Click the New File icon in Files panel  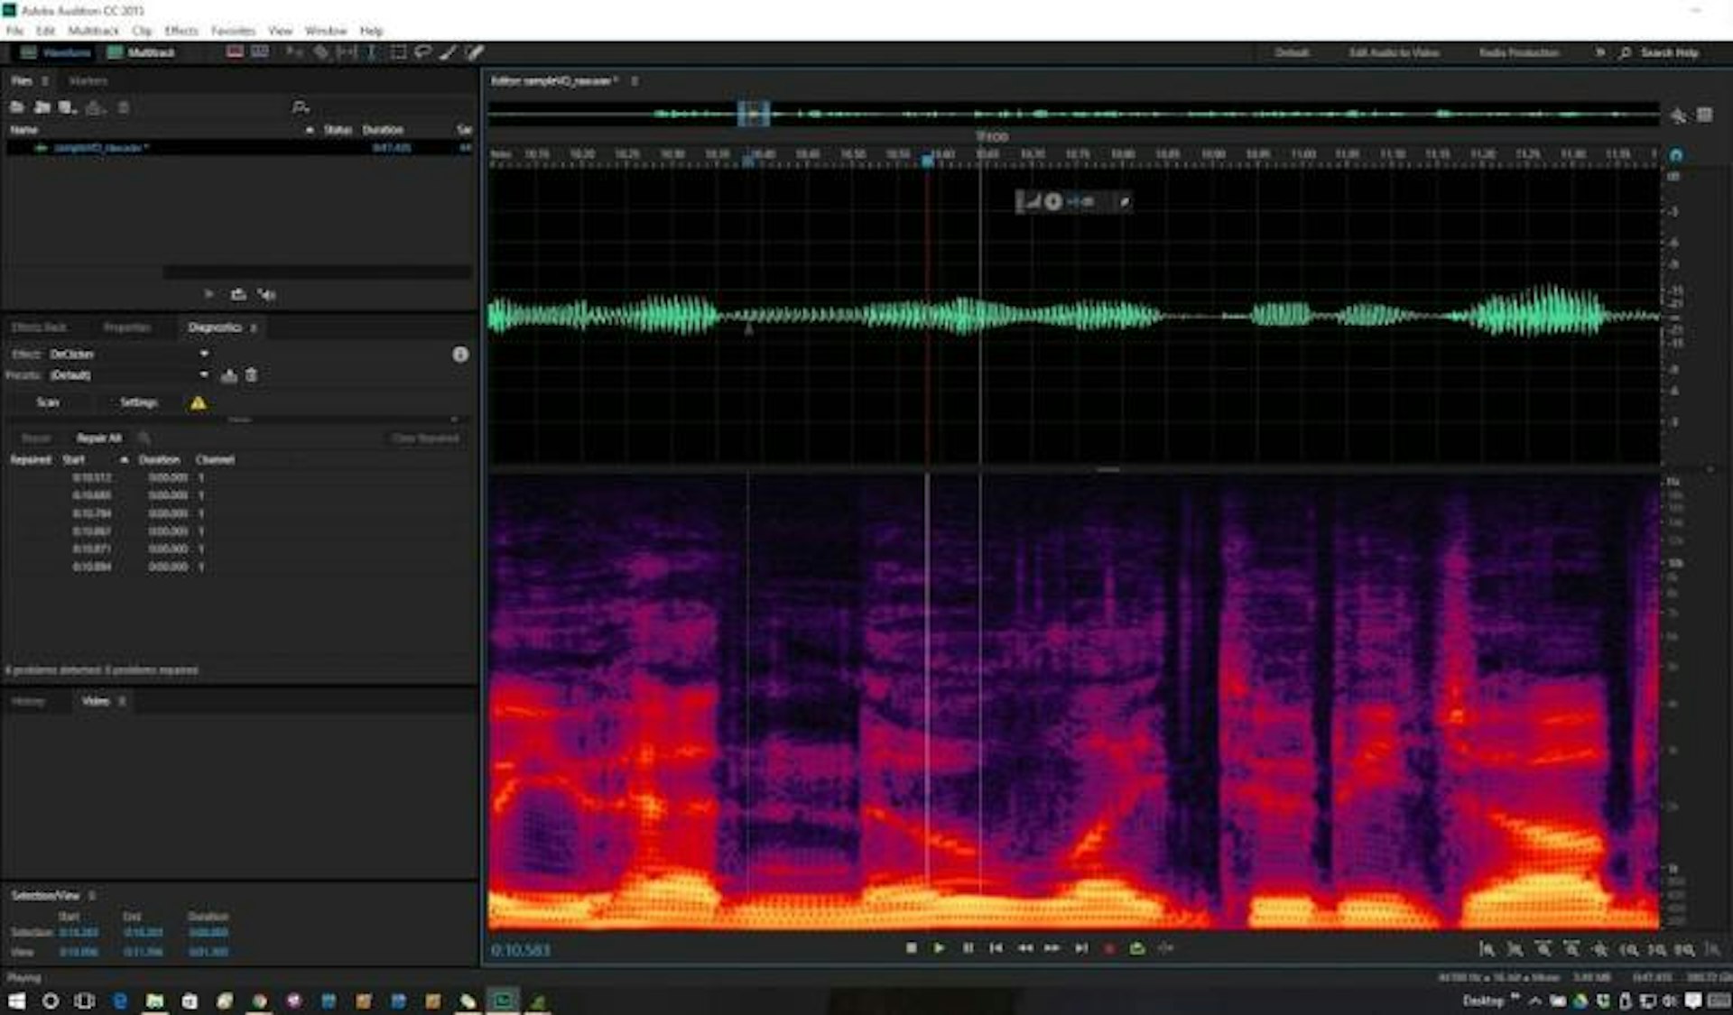(68, 107)
